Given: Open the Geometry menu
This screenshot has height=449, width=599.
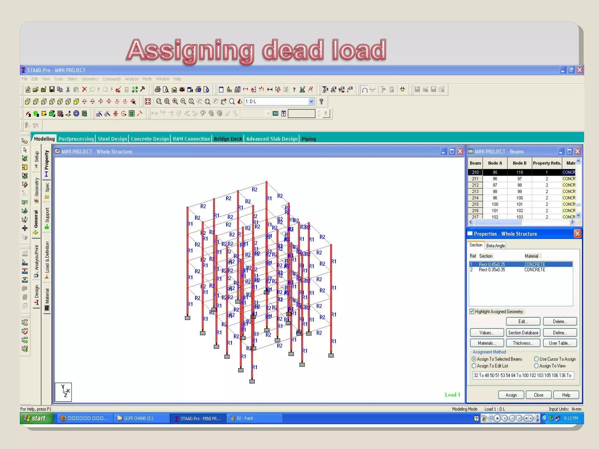Looking at the screenshot, I should coord(90,79).
